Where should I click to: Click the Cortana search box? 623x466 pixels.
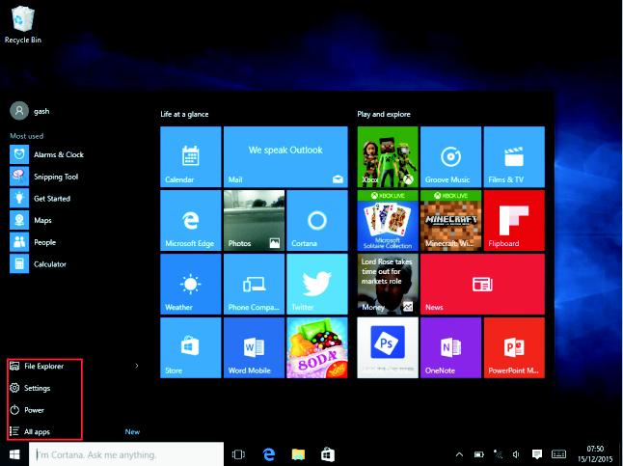pos(126,454)
